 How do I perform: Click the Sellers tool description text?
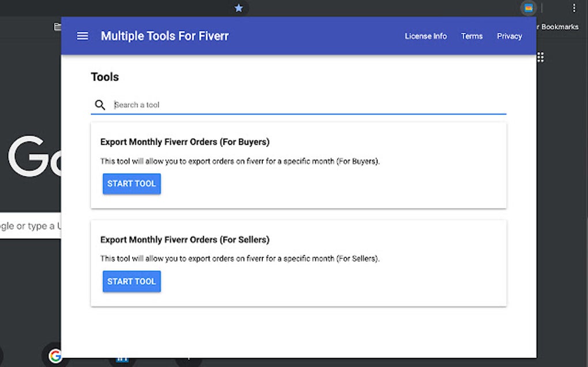tap(240, 259)
